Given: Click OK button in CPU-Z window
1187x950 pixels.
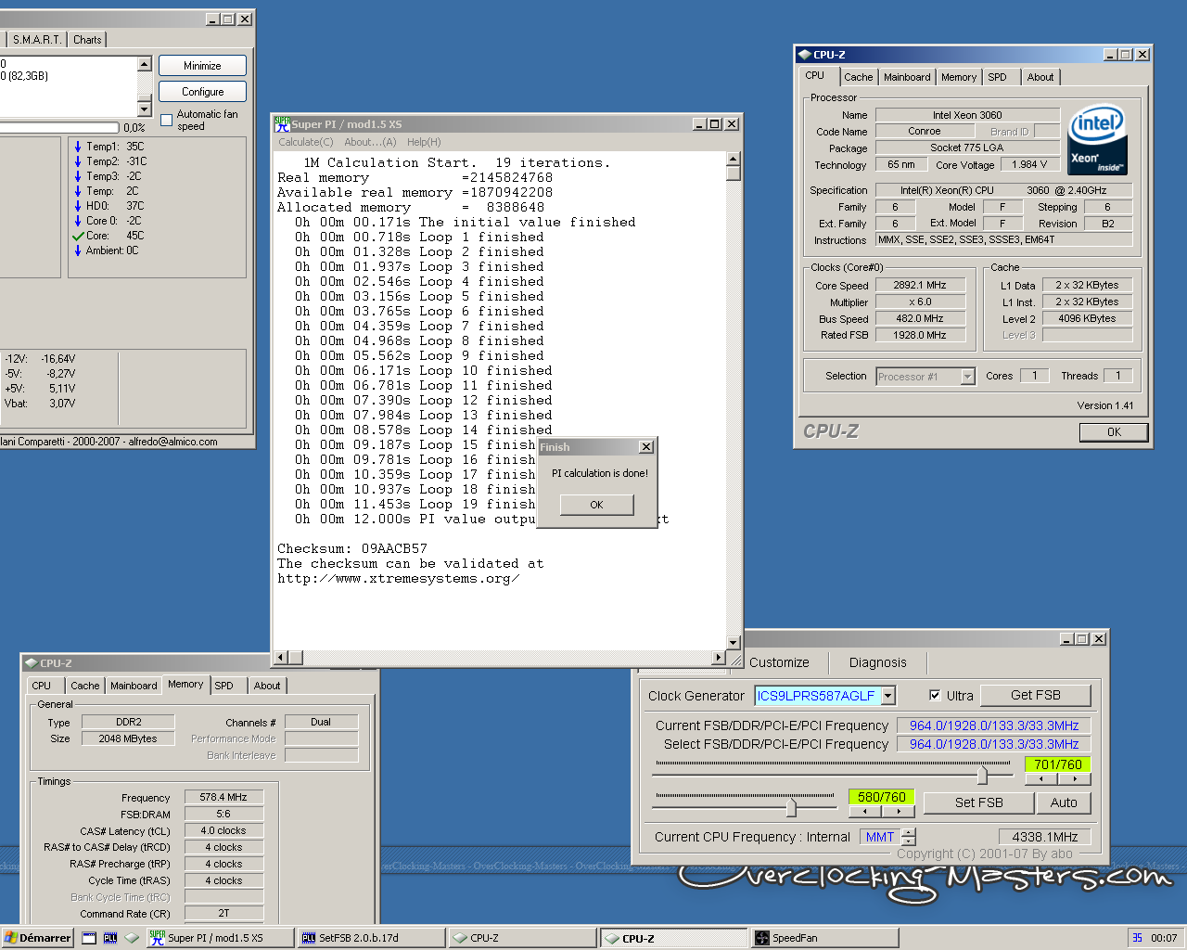Looking at the screenshot, I should 1114,432.
